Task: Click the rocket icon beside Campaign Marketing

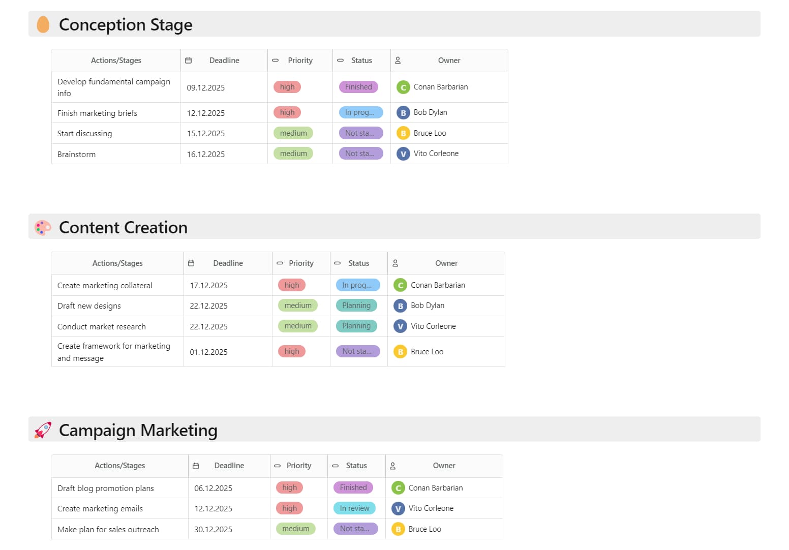Action: pyautogui.click(x=43, y=430)
